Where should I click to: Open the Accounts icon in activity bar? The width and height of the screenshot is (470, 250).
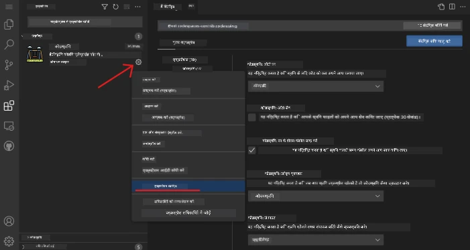[9, 221]
